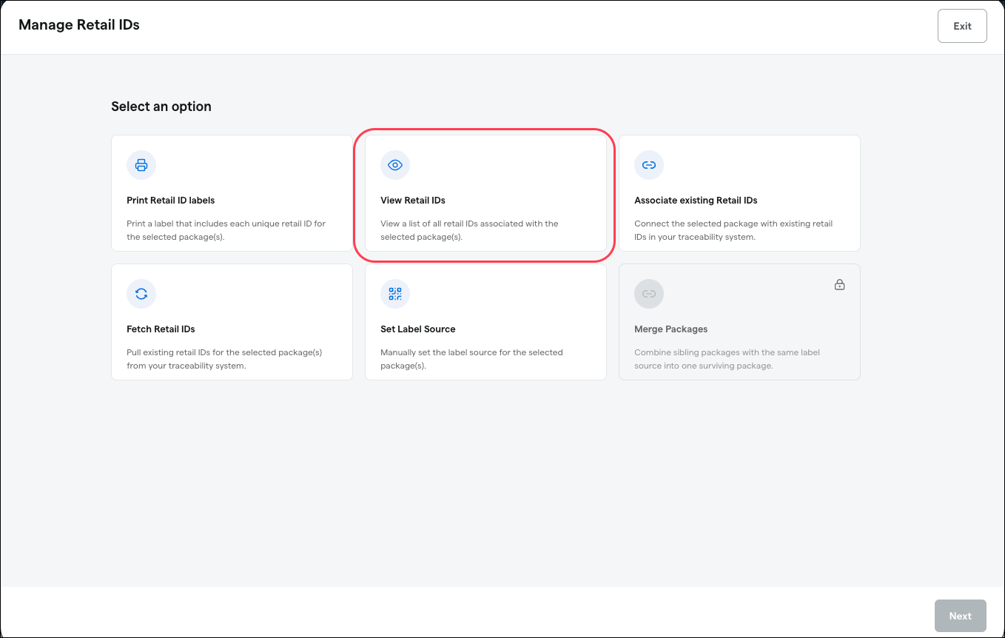Viewport: 1005px width, 638px height.
Task: Click the Merge Packages title text
Action: (671, 329)
